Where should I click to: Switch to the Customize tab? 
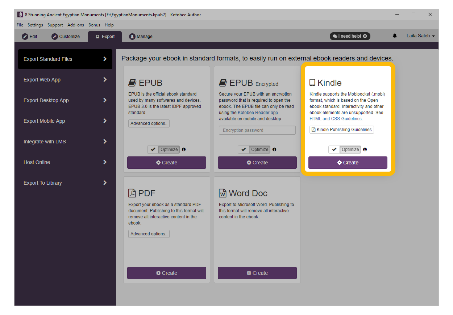pos(66,37)
